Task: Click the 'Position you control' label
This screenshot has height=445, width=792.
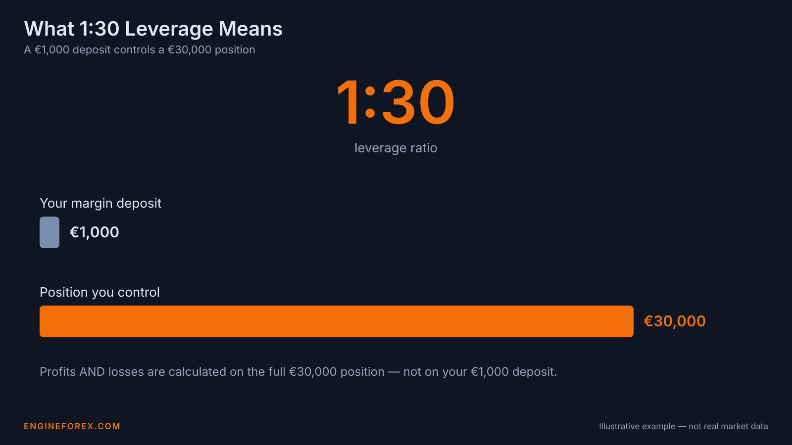Action: pos(99,292)
